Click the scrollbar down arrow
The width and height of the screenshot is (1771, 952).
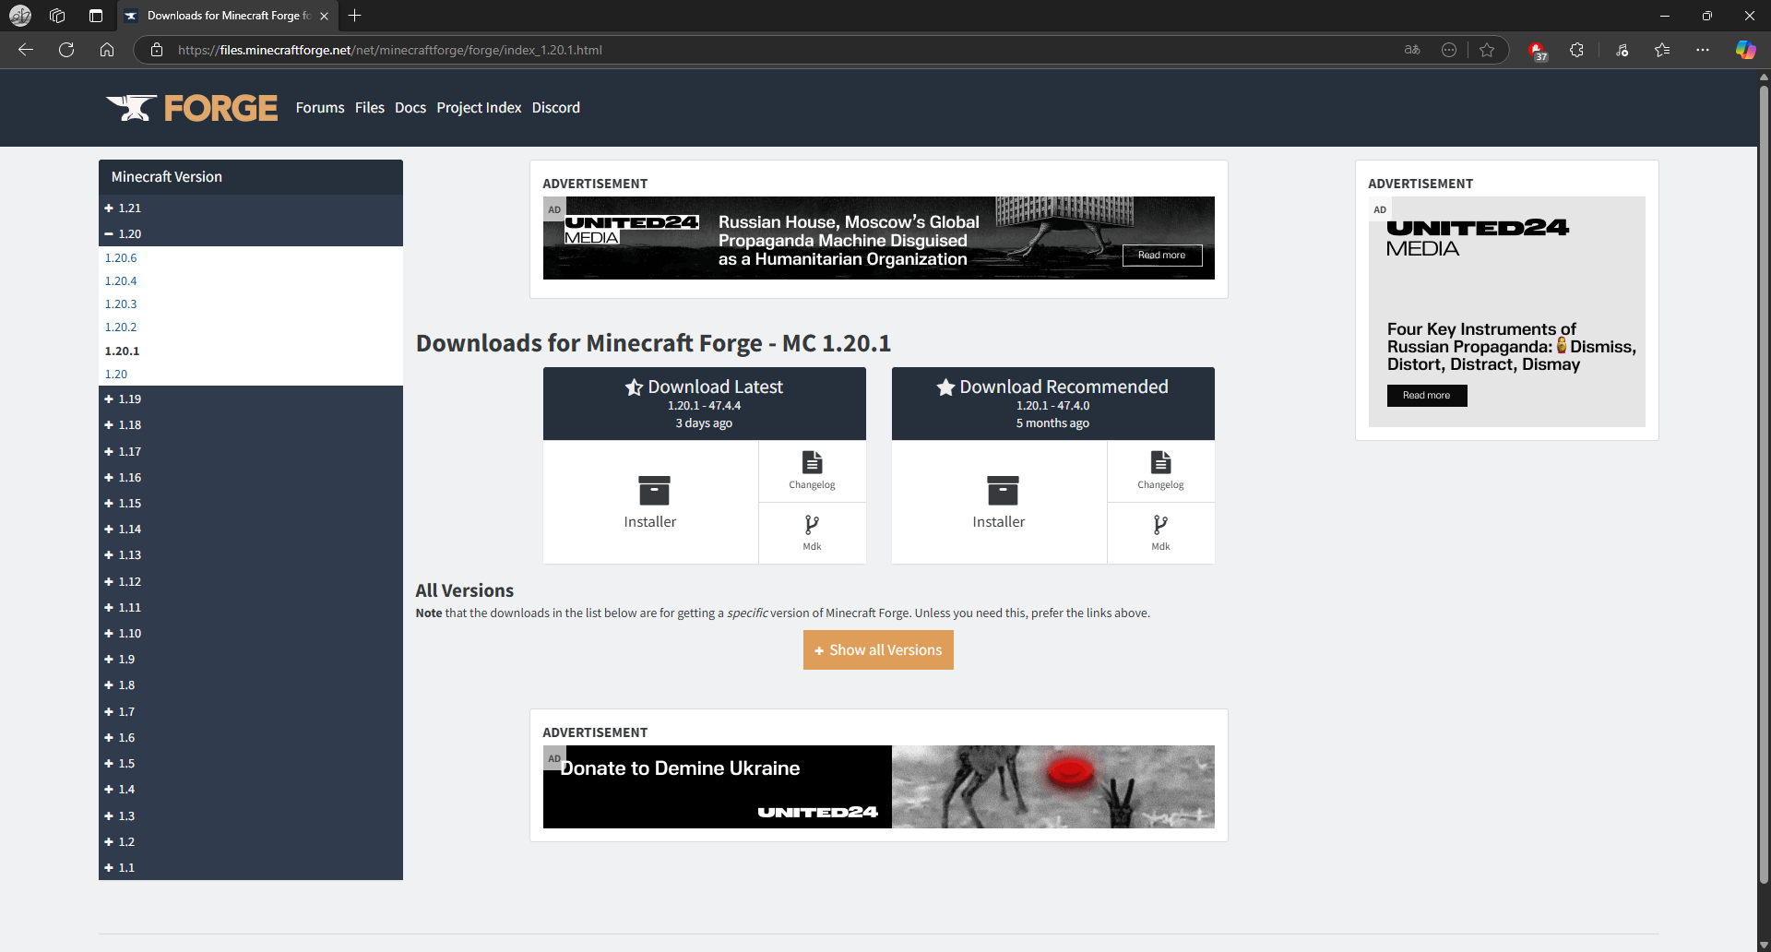tap(1764, 945)
